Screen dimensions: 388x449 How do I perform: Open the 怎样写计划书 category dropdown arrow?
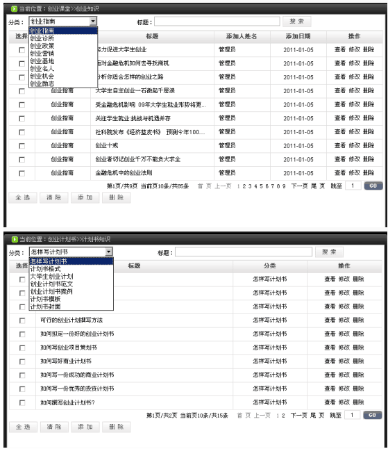[109, 252]
